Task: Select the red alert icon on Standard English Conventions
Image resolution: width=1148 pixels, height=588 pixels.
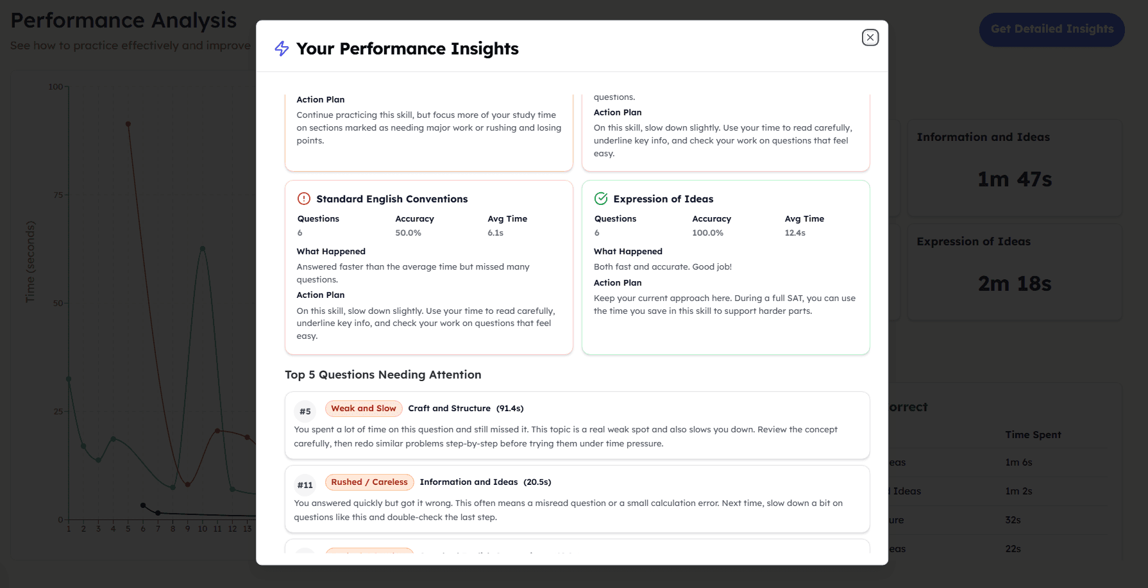Action: pos(303,199)
